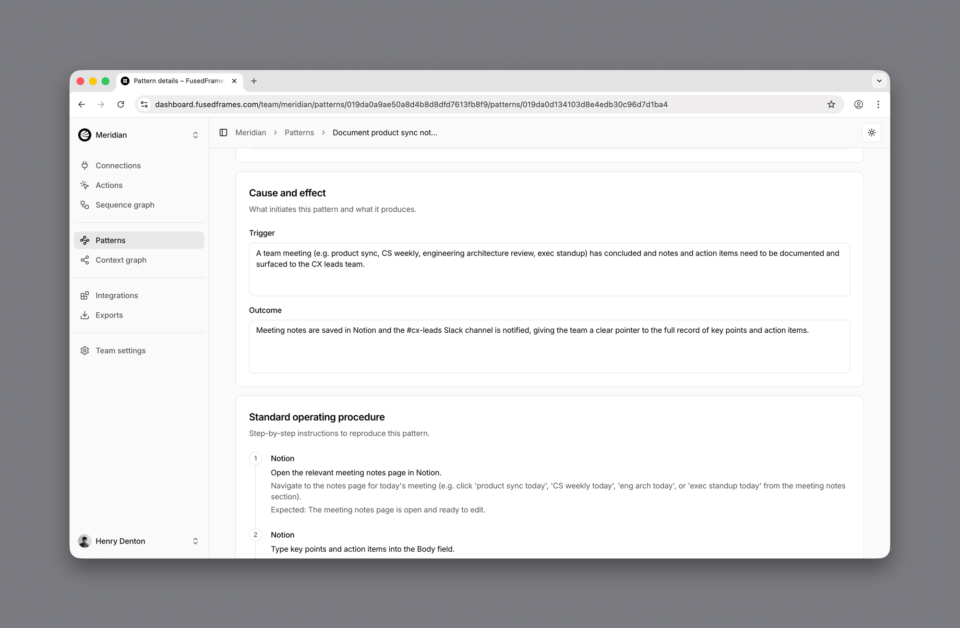Toggle the light/dark theme sun button
The image size is (960, 628).
click(x=872, y=133)
